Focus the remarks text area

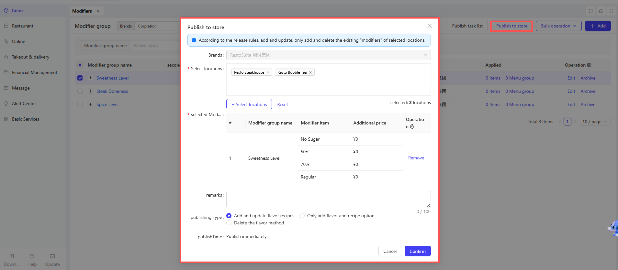329,200
